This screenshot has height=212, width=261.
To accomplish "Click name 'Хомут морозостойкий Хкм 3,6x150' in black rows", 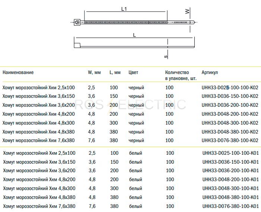I will (39, 96).
